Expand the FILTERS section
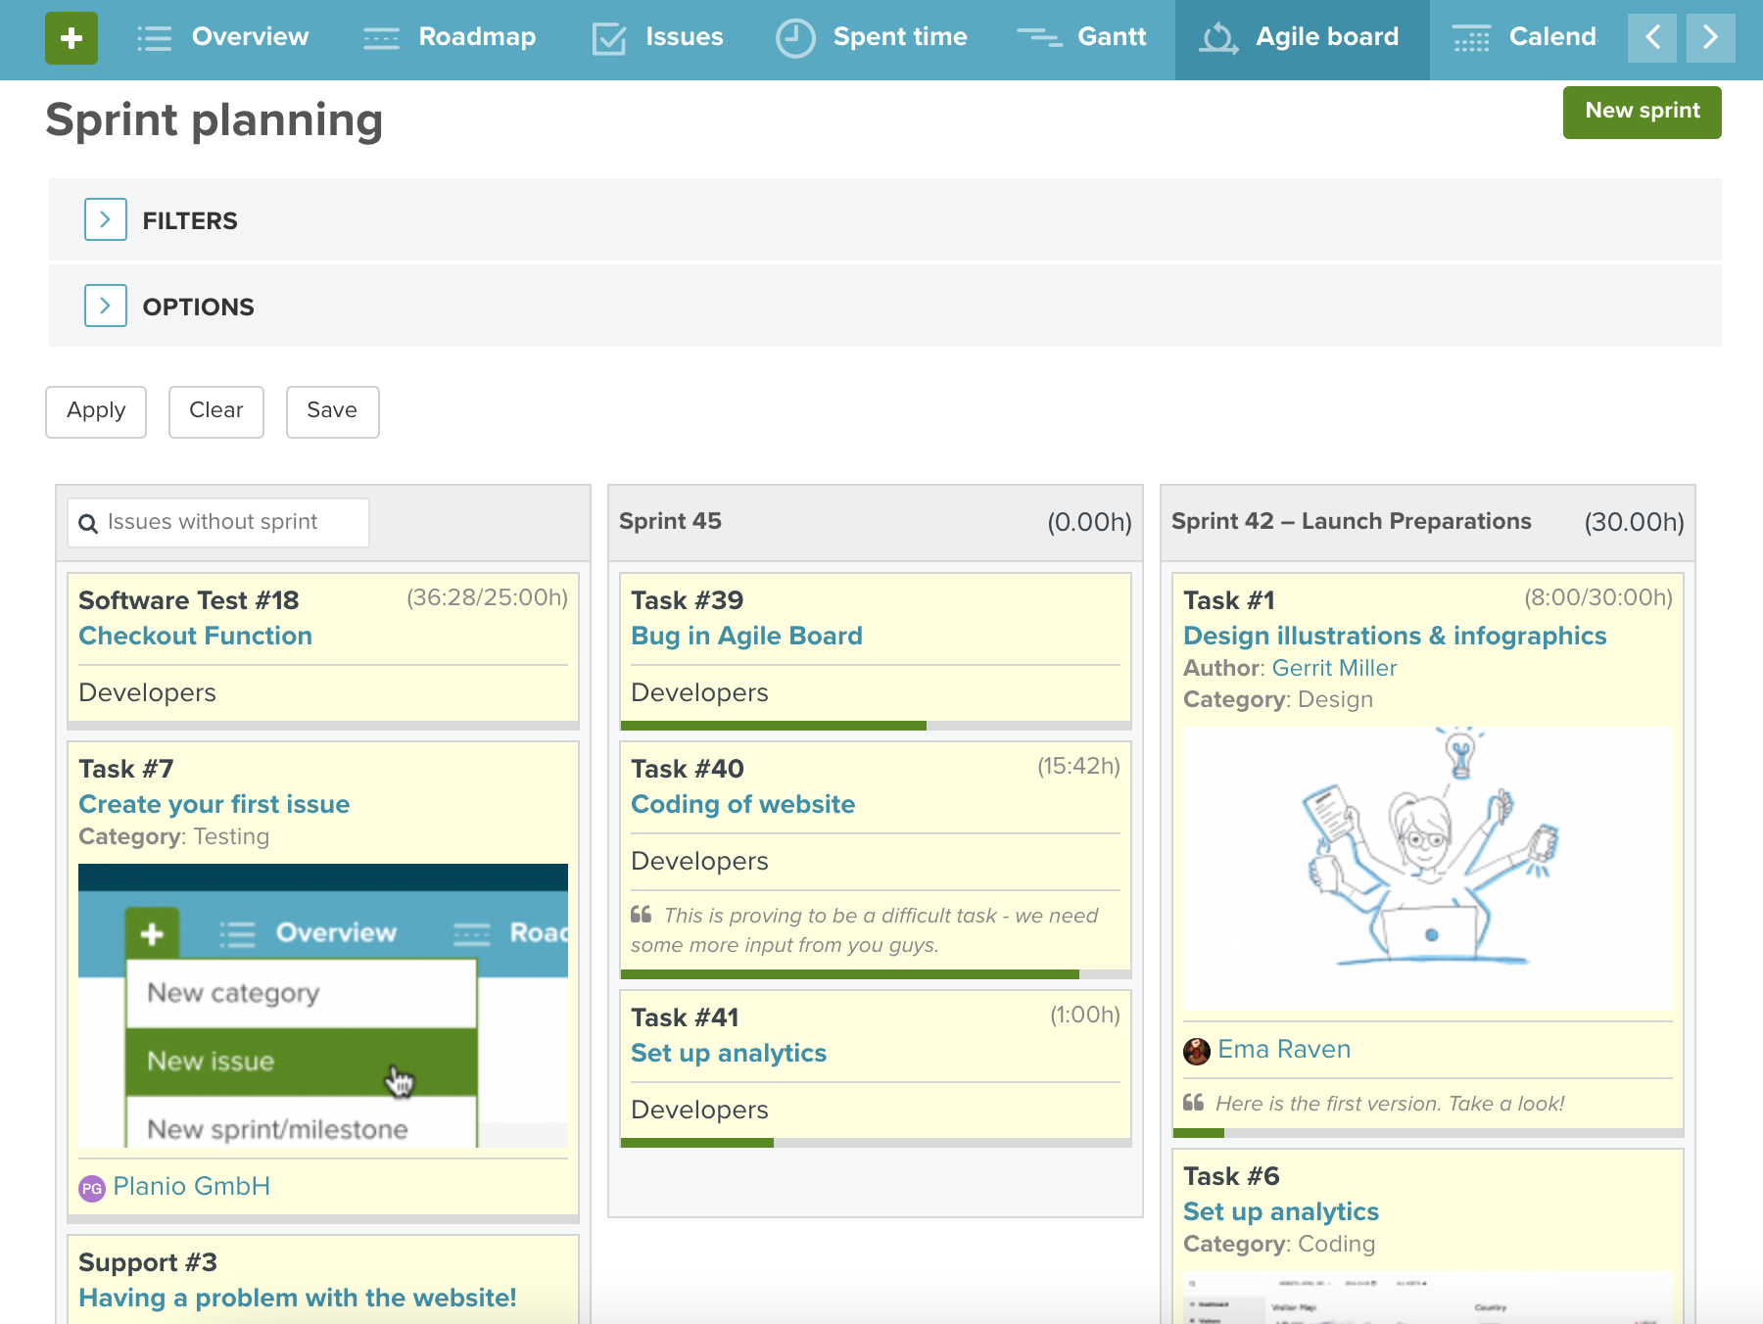This screenshot has width=1763, height=1324. [x=106, y=219]
